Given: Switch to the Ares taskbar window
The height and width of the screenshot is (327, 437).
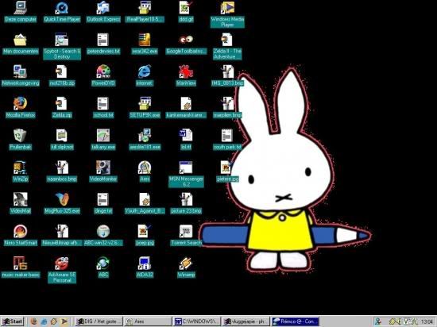Looking at the screenshot, I should 148,321.
